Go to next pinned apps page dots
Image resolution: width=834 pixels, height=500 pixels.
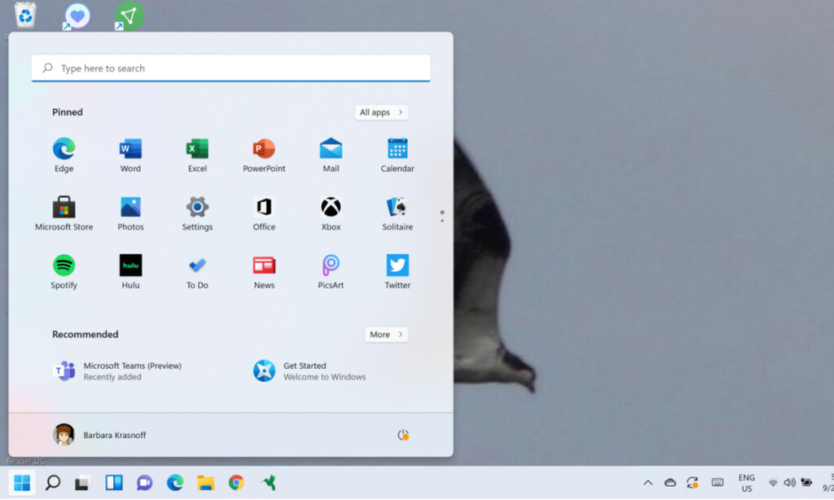click(442, 217)
